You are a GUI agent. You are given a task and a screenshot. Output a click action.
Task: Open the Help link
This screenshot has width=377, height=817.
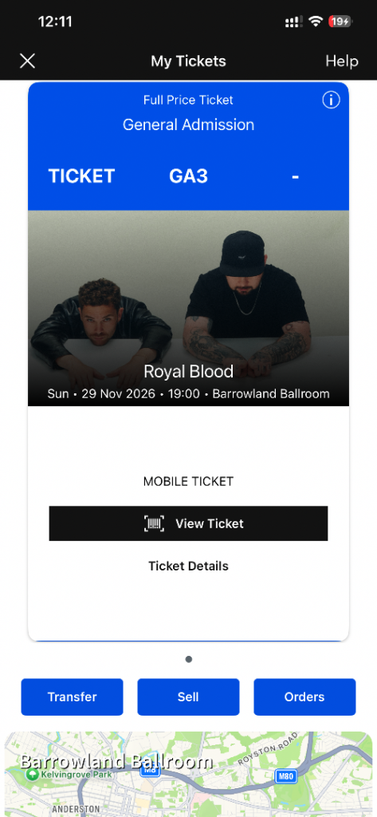(342, 61)
